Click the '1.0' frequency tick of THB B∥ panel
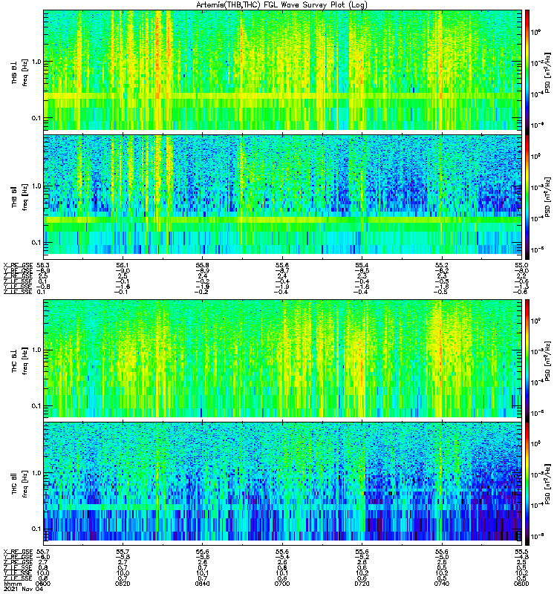The image size is (557, 594). (36, 186)
